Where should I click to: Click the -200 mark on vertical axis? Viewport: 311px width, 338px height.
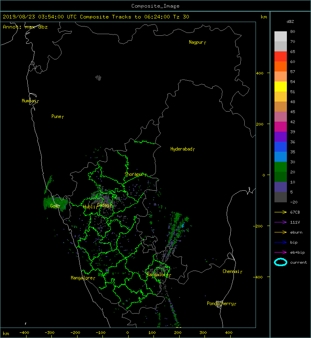(258, 226)
